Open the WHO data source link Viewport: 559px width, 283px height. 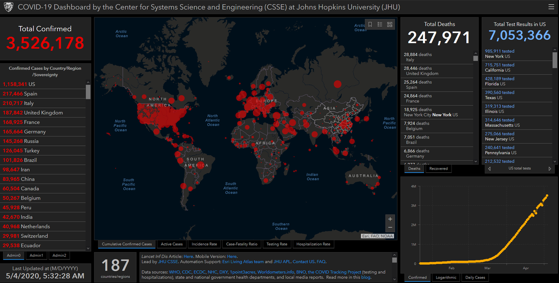174,272
